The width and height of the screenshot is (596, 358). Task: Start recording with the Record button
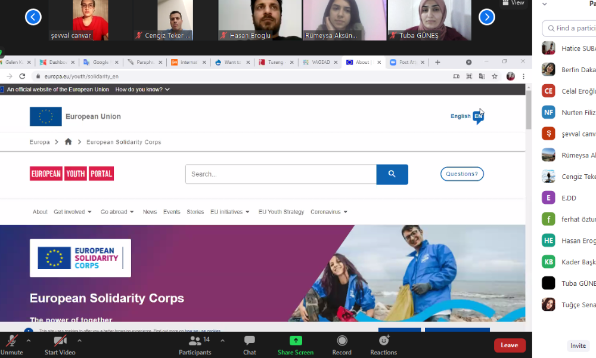342,345
